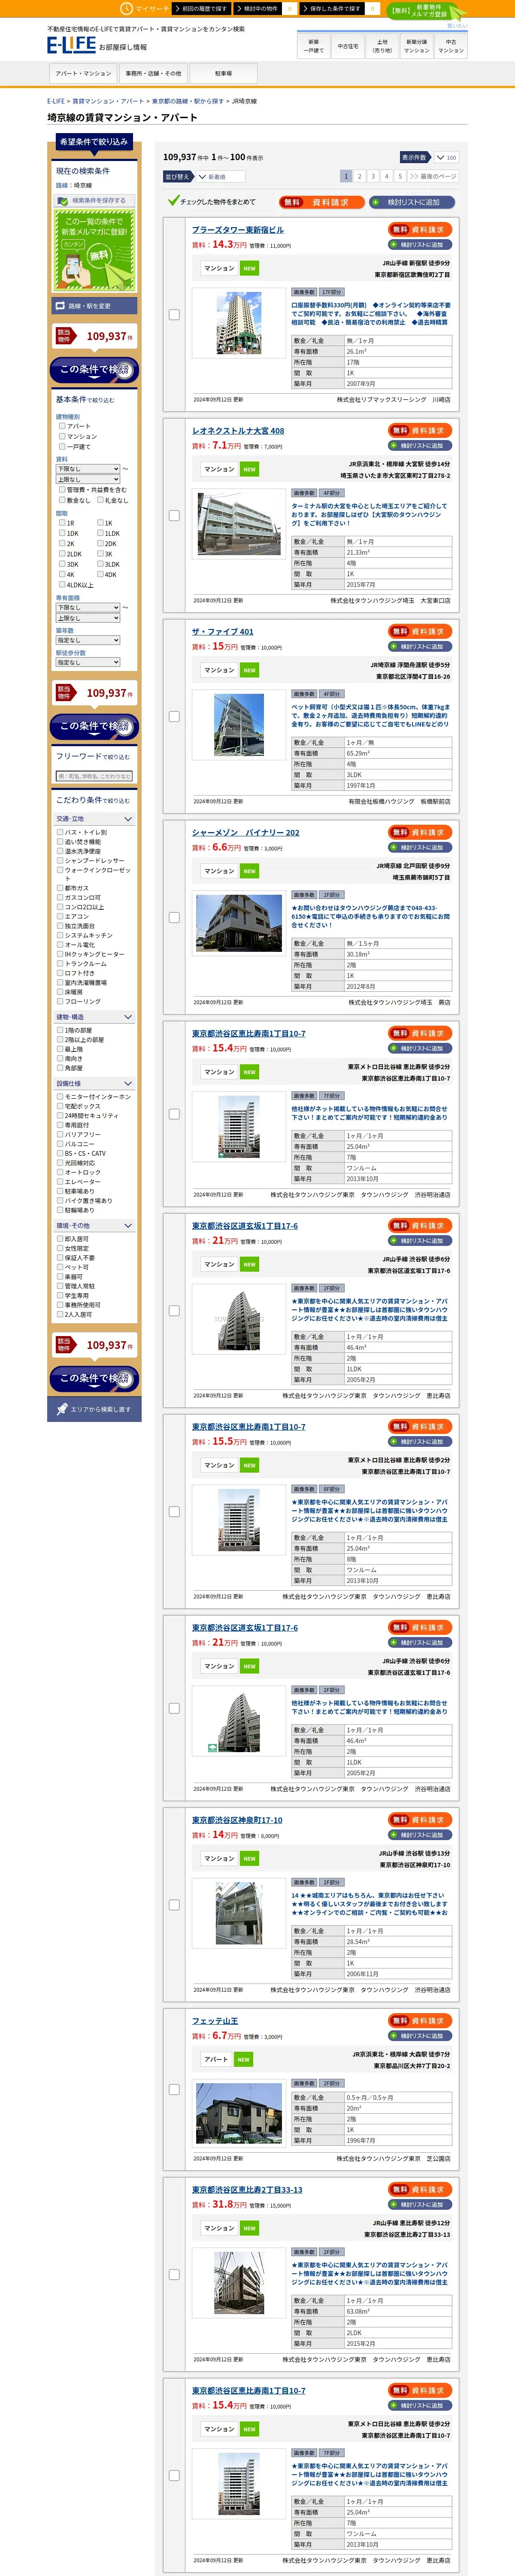Collapse the 交通・立地 section
515x2576 pixels.
click(x=94, y=819)
